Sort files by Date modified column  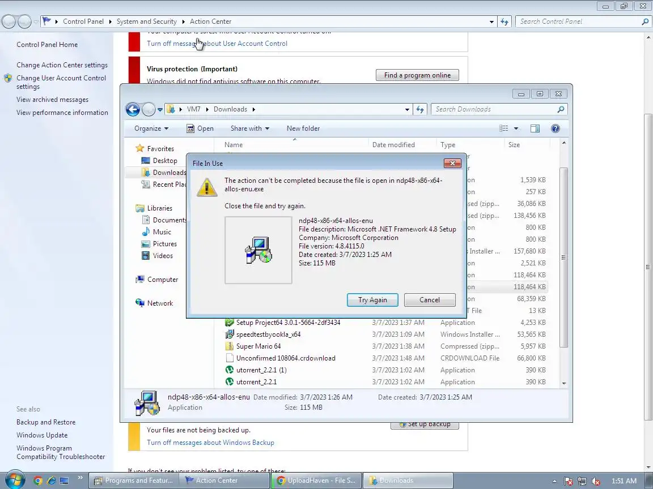click(393, 145)
